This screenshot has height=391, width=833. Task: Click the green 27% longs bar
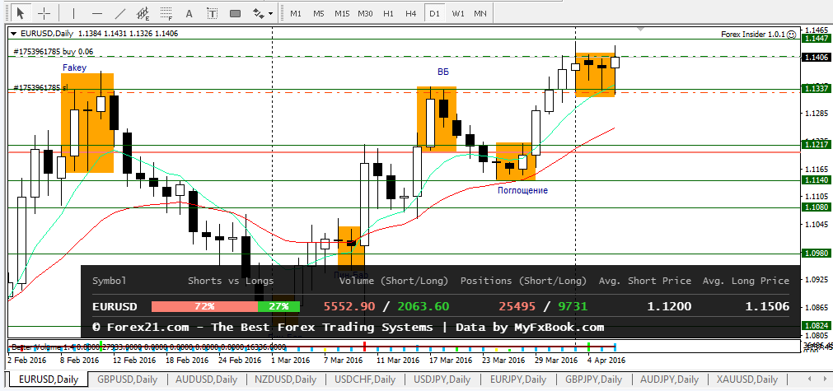(278, 307)
